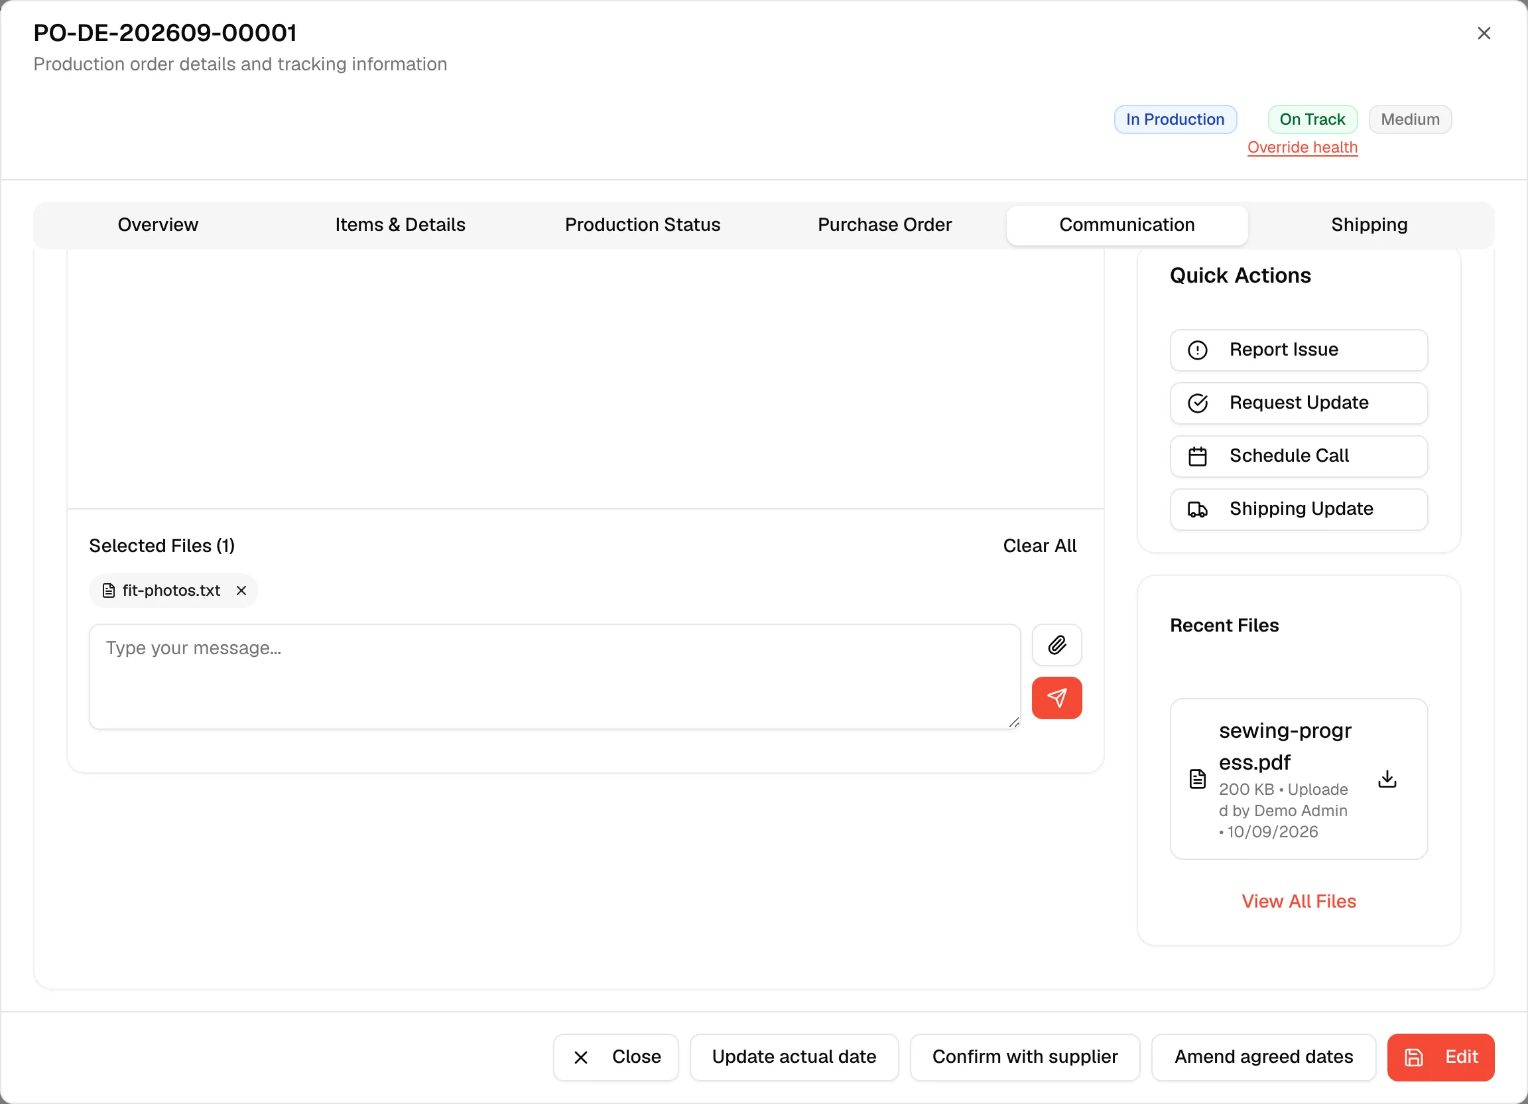Select the Communication tab

[1127, 225]
